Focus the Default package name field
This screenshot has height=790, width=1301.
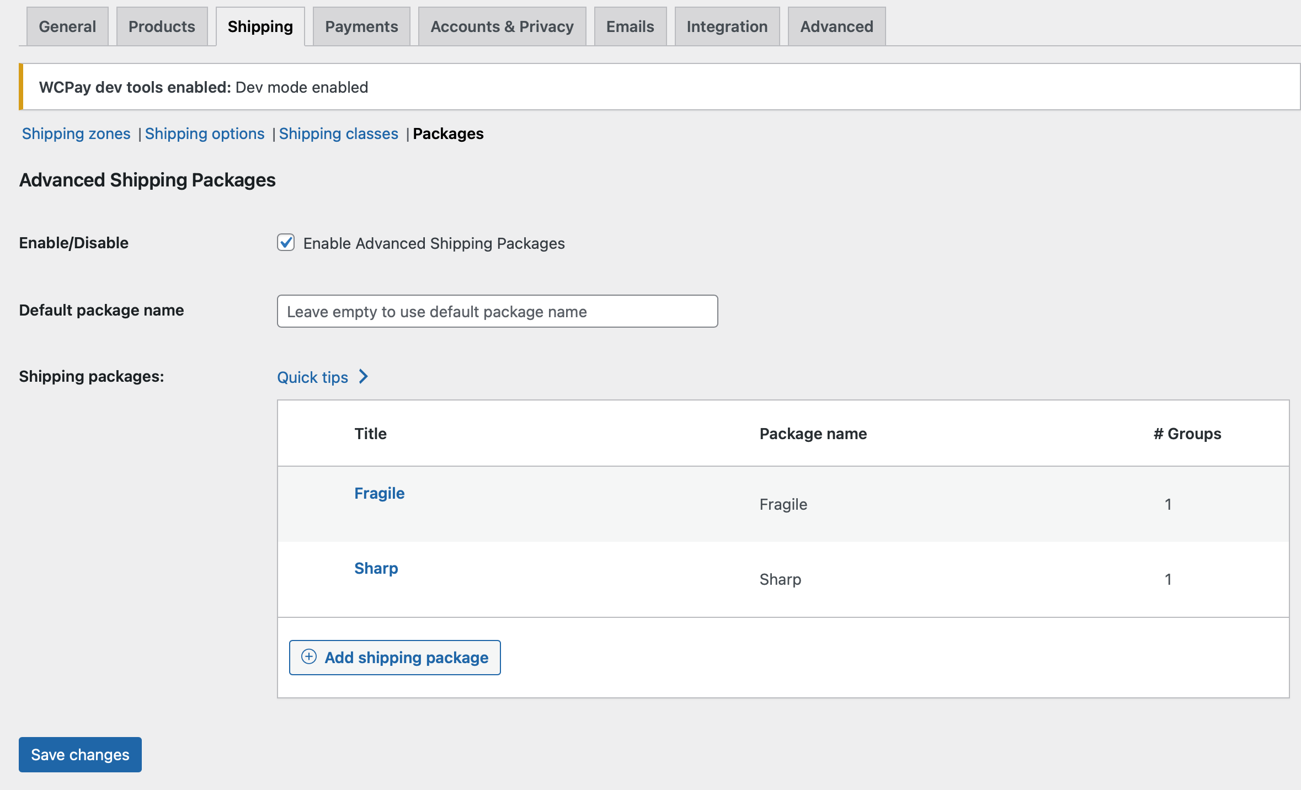[498, 311]
